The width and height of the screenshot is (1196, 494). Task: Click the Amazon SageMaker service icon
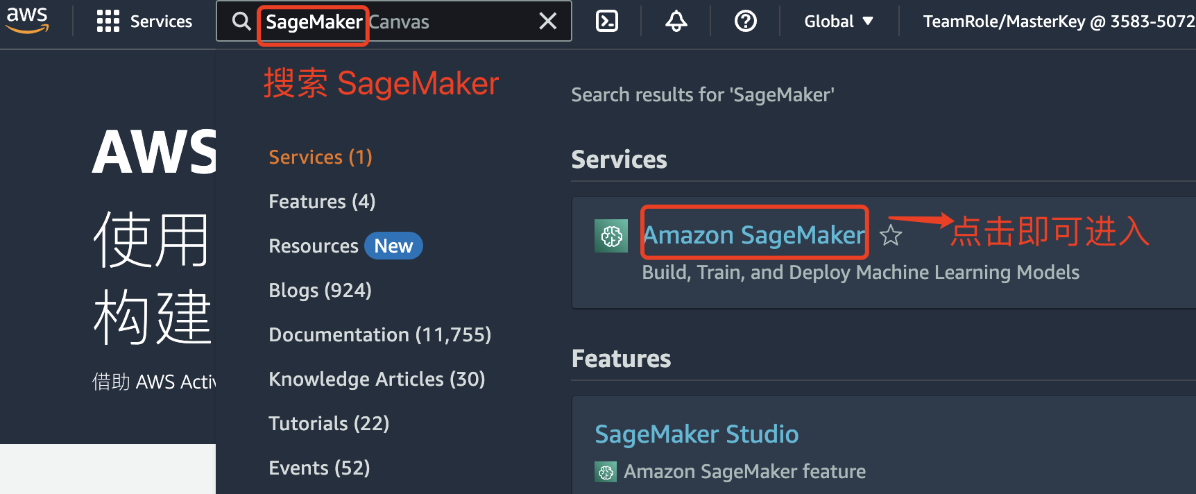pyautogui.click(x=611, y=236)
